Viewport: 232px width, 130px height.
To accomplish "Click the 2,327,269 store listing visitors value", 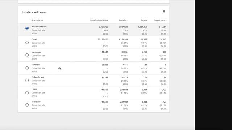I will click(x=103, y=27).
